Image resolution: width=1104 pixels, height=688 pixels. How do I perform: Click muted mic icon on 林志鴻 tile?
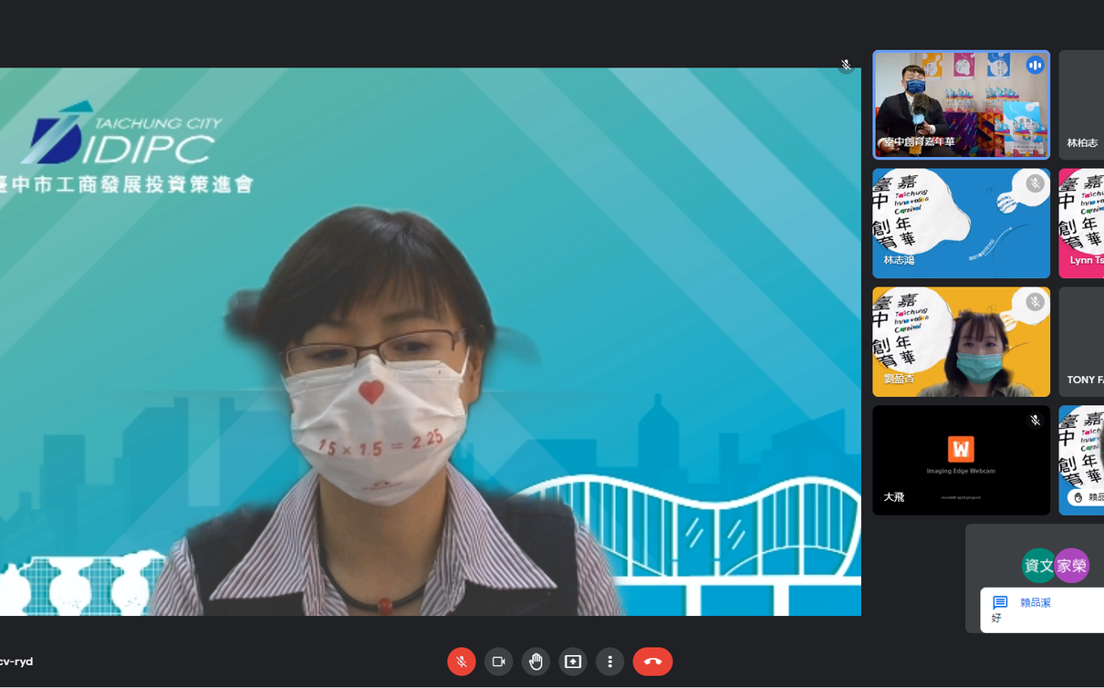pos(1035,183)
